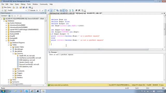Switch output to Results to Text

pyautogui.click(x=61, y=10)
